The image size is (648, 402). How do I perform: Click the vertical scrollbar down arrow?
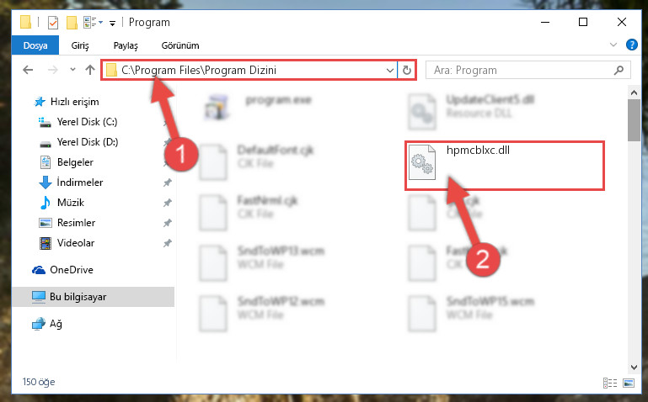tap(634, 367)
